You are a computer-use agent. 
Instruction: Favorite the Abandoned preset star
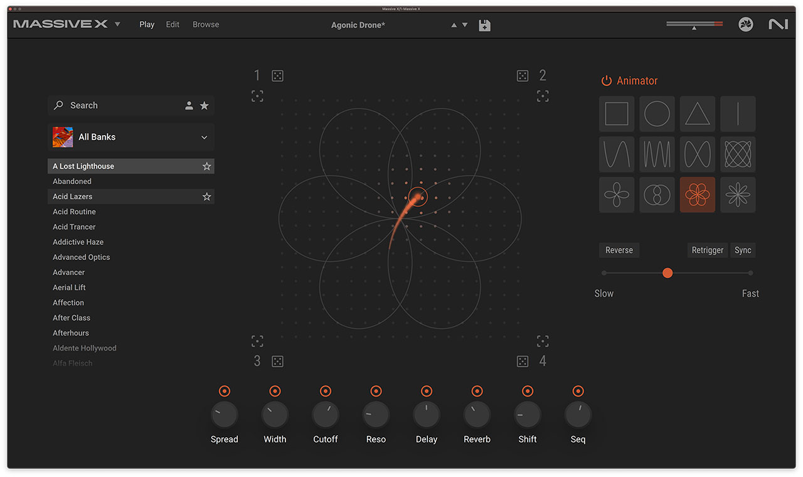point(206,181)
